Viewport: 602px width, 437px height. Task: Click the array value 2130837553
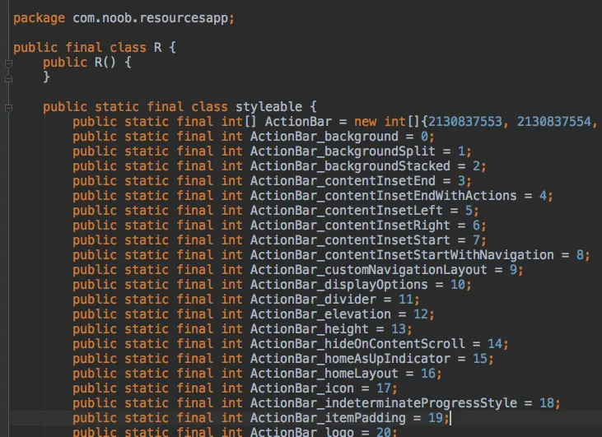[x=465, y=122]
